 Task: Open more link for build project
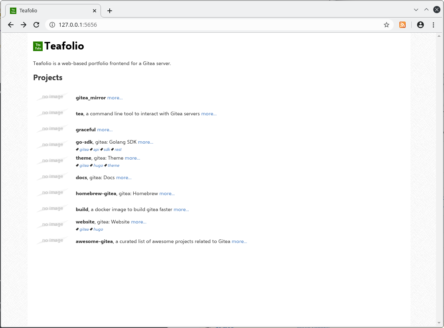point(181,209)
